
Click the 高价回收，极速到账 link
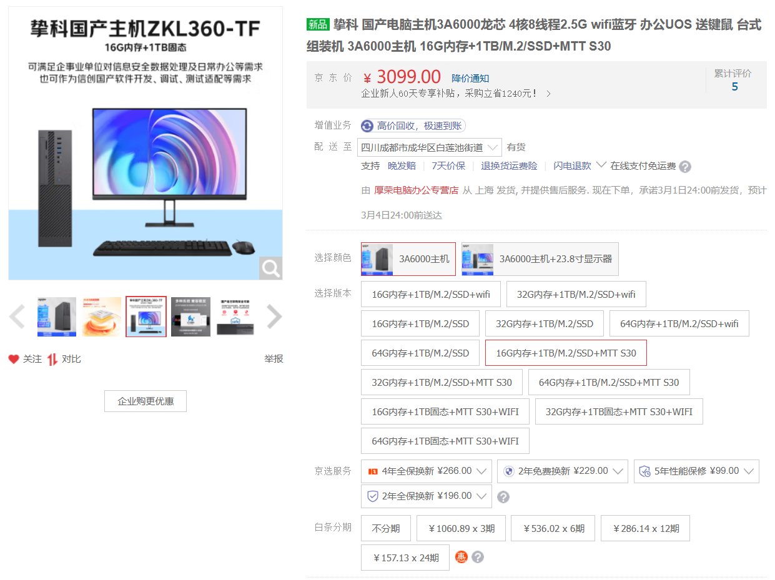pyautogui.click(x=419, y=126)
